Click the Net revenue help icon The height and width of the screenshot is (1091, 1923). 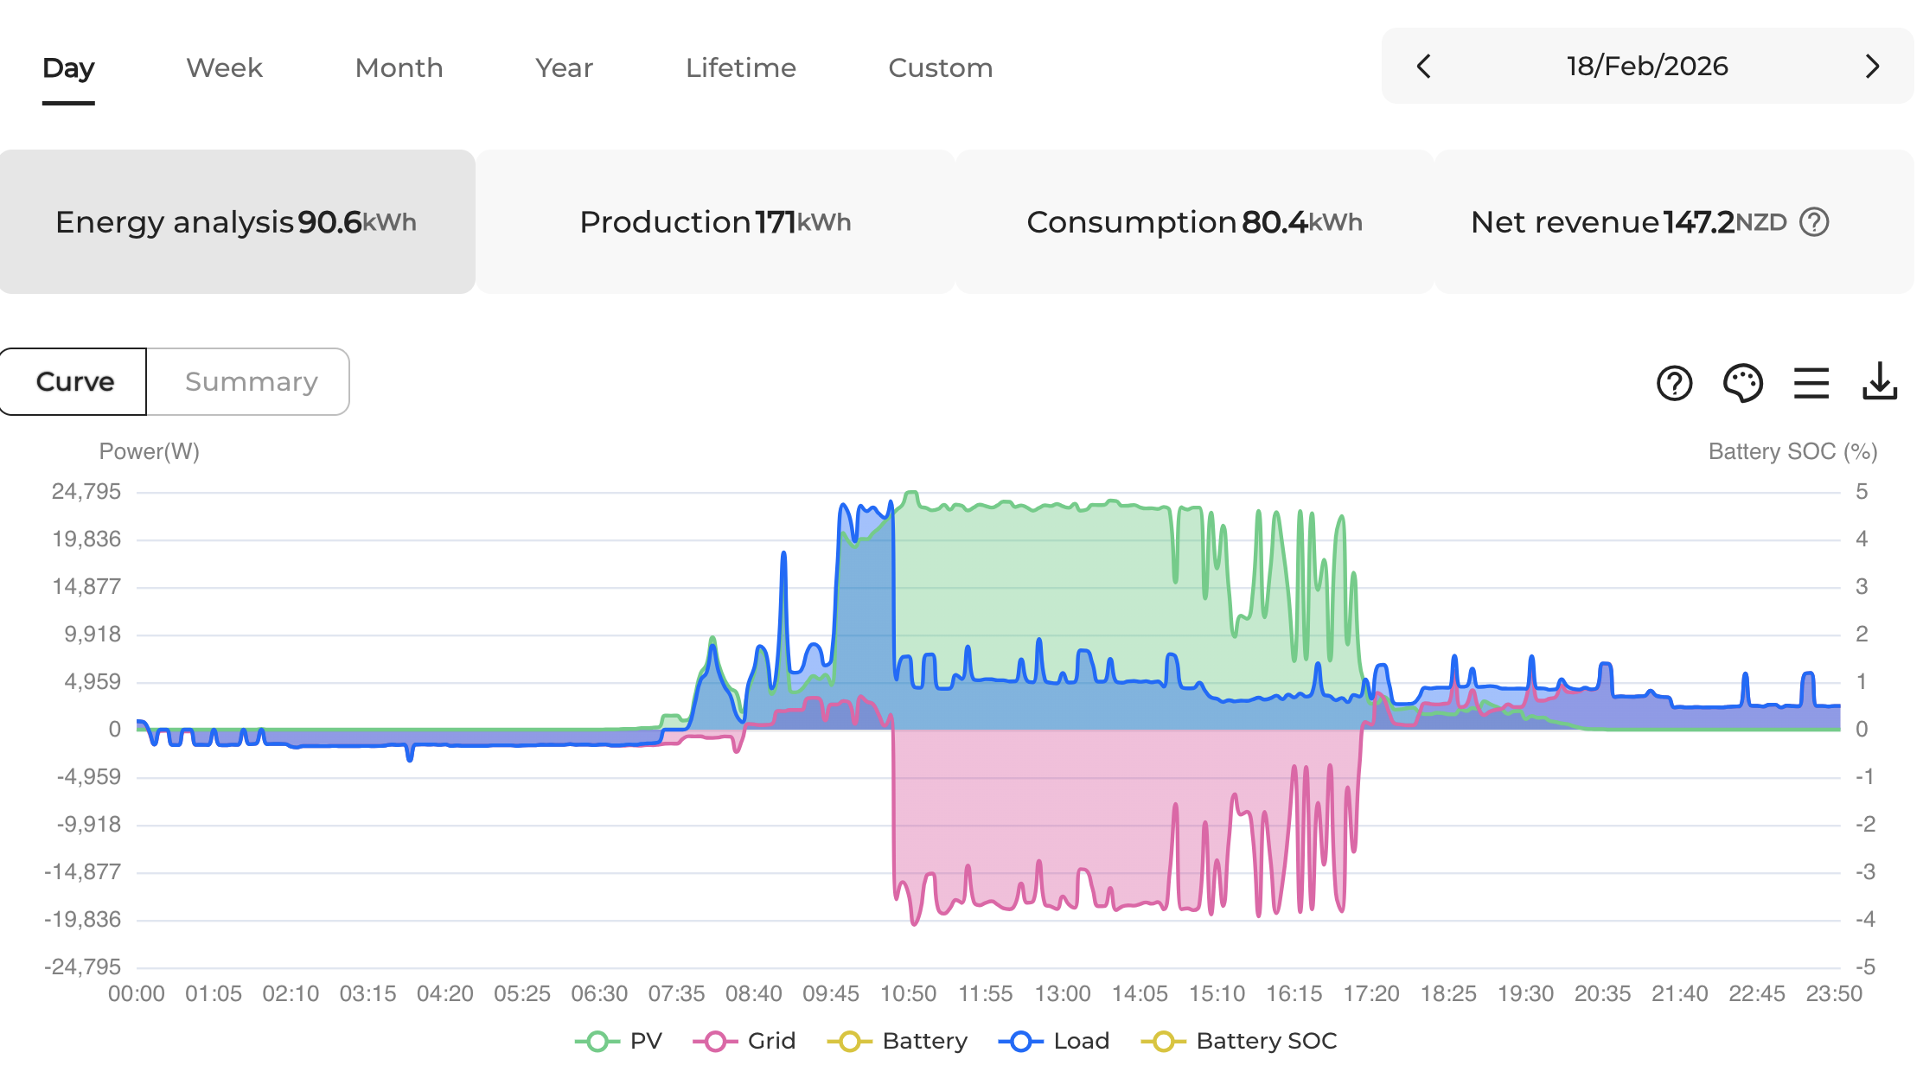coord(1814,222)
